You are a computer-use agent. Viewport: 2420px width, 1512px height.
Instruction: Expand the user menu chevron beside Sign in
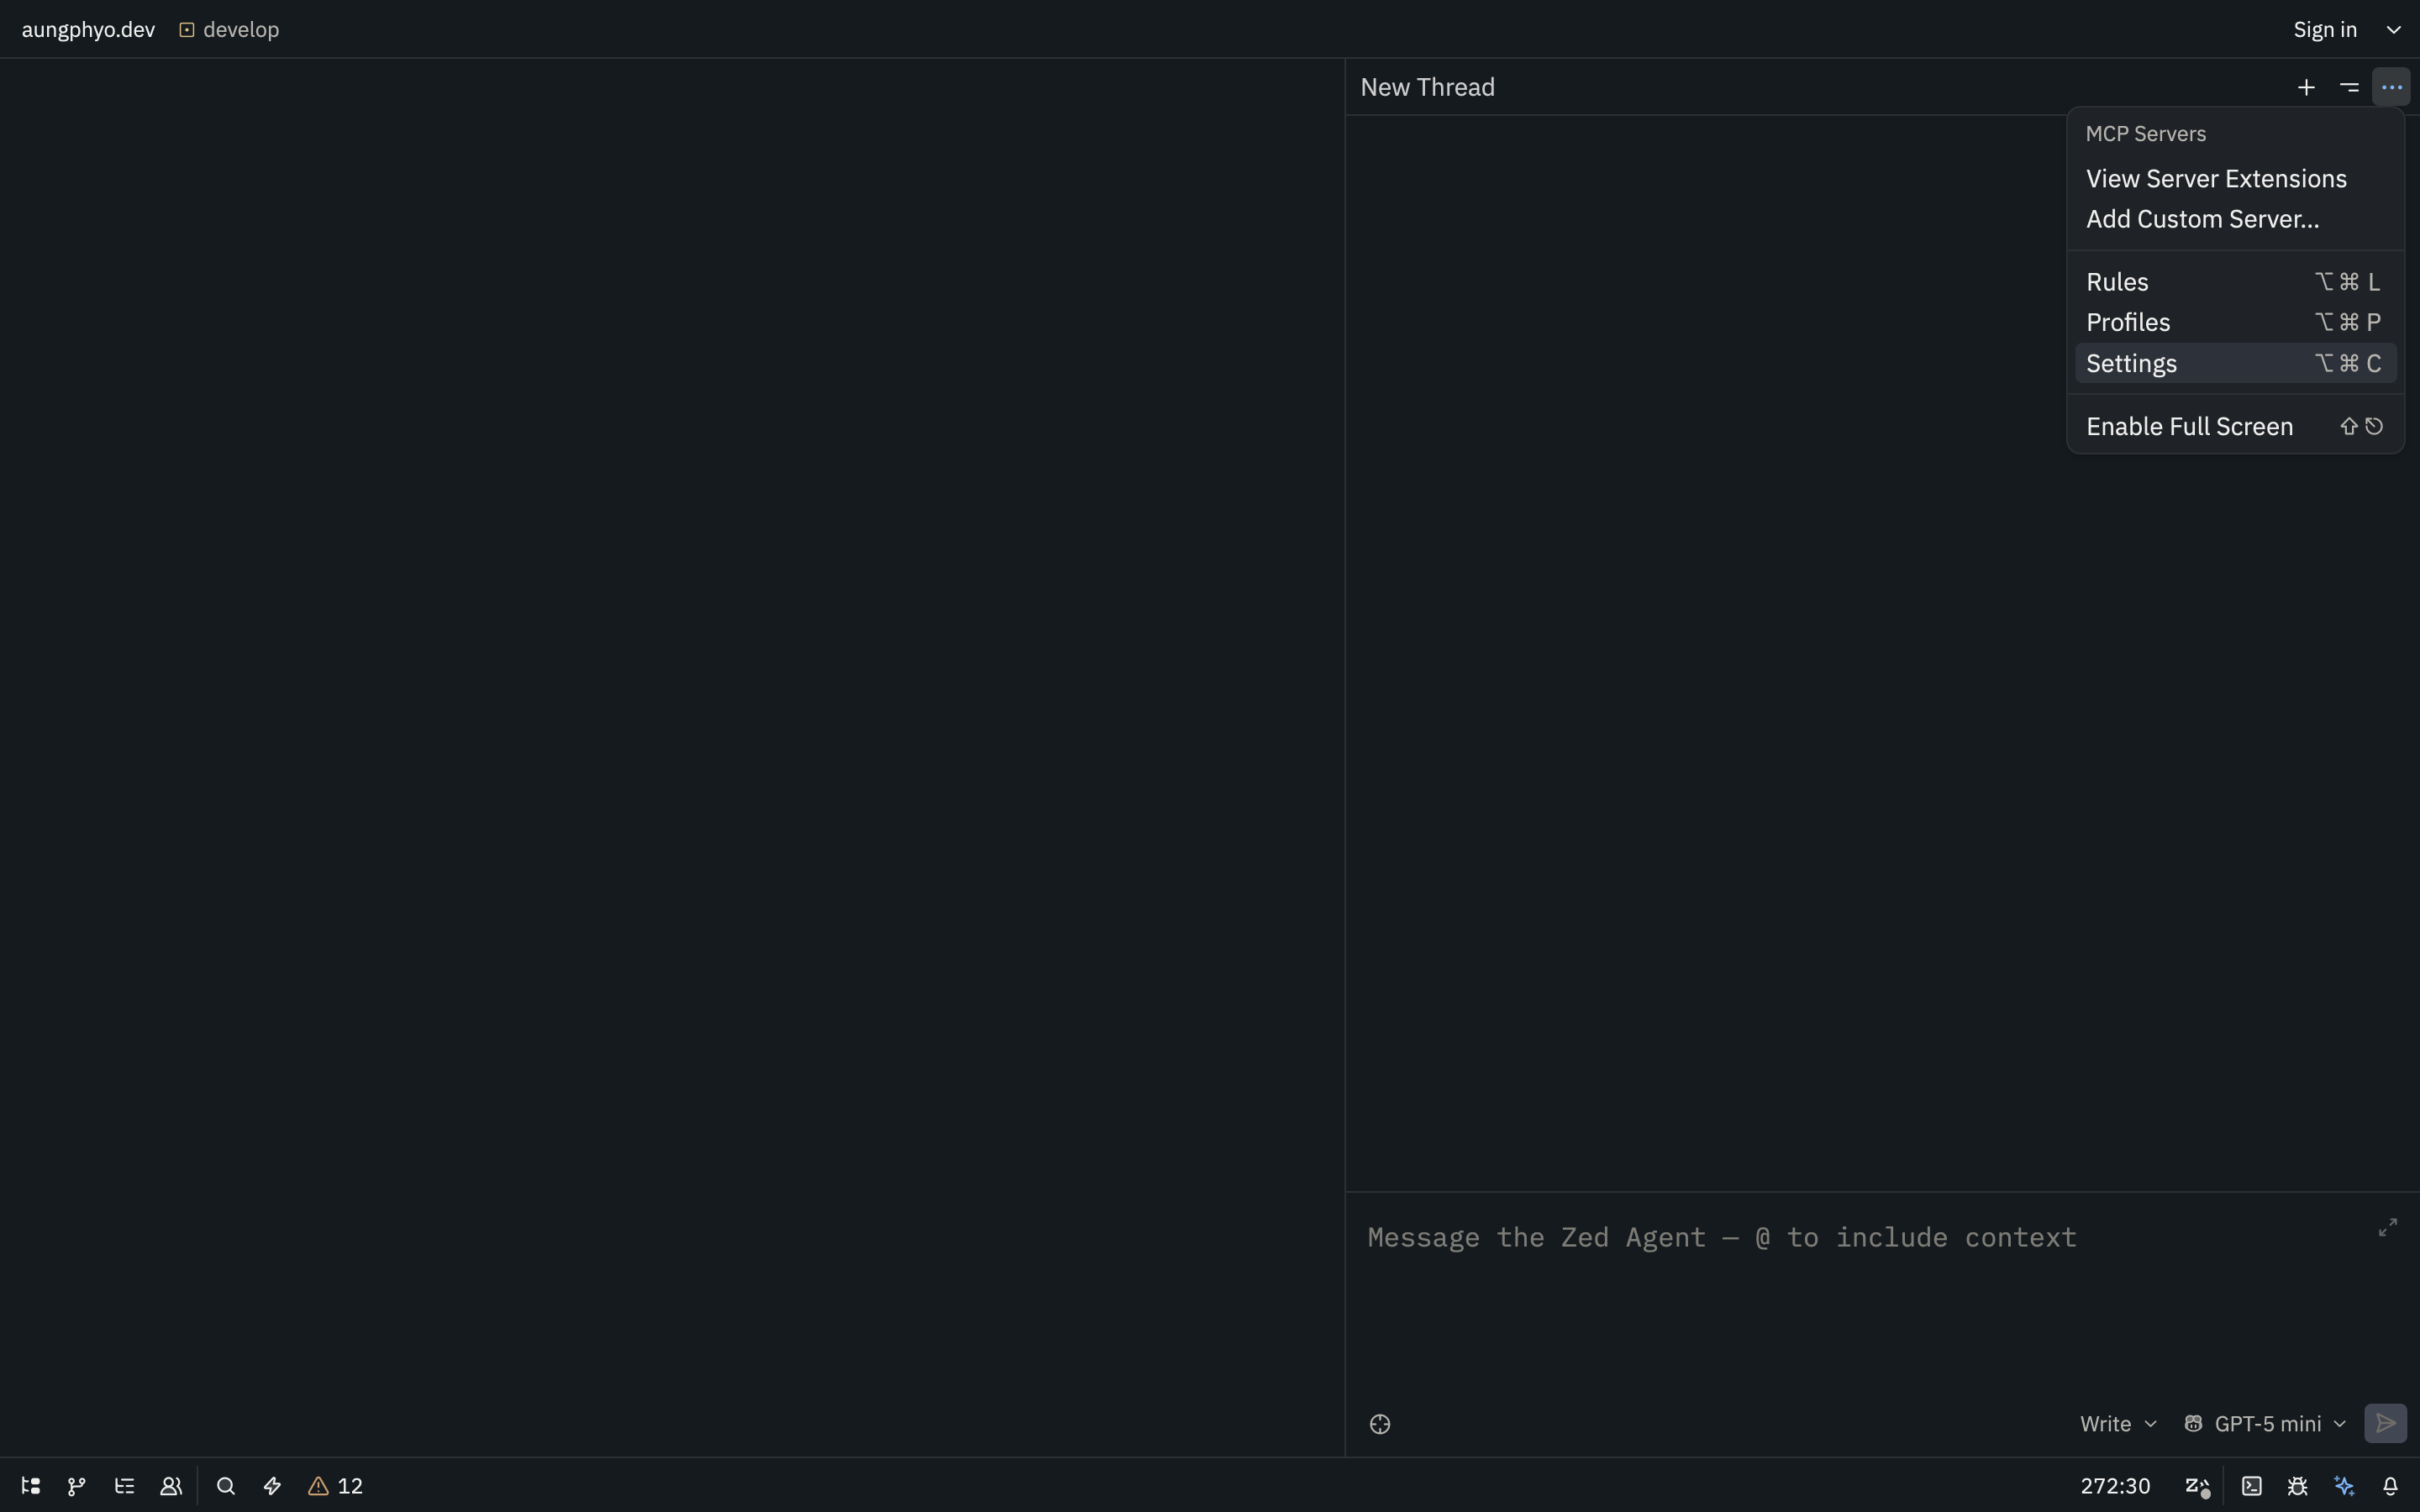coord(2394,30)
